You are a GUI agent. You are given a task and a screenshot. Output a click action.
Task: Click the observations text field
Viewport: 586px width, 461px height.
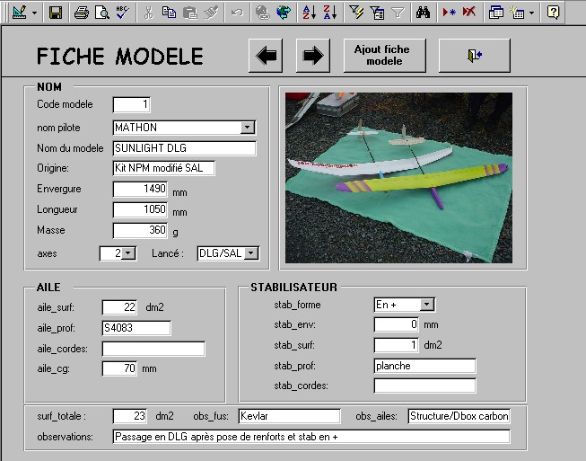click(x=311, y=437)
